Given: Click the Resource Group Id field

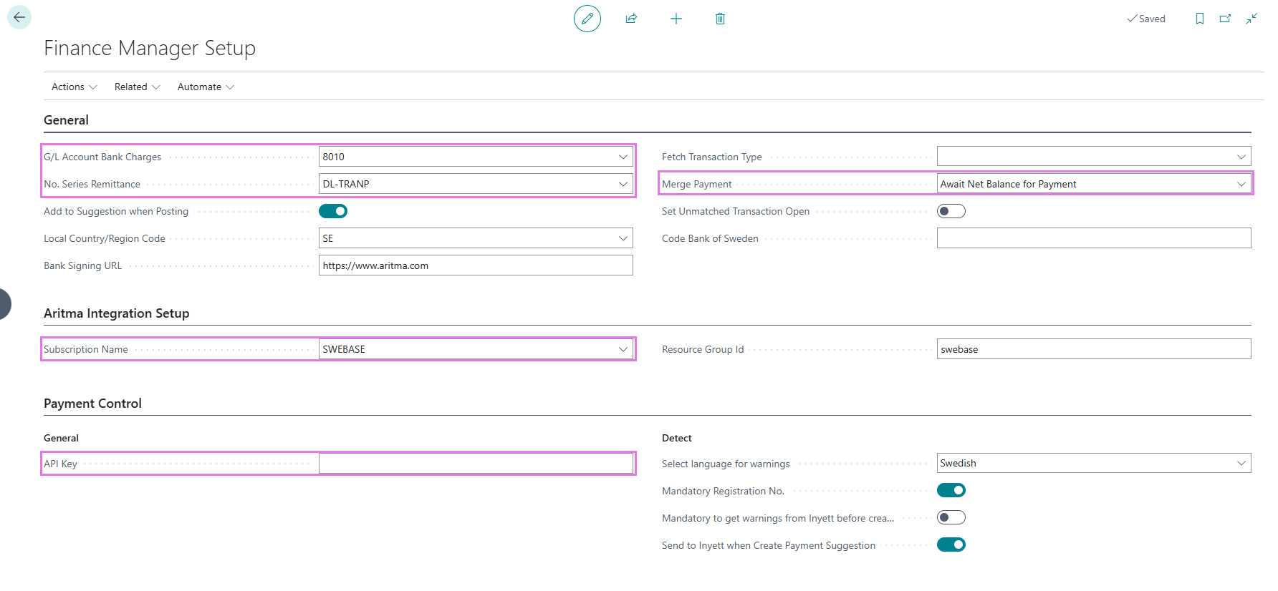Looking at the screenshot, I should [x=1094, y=349].
